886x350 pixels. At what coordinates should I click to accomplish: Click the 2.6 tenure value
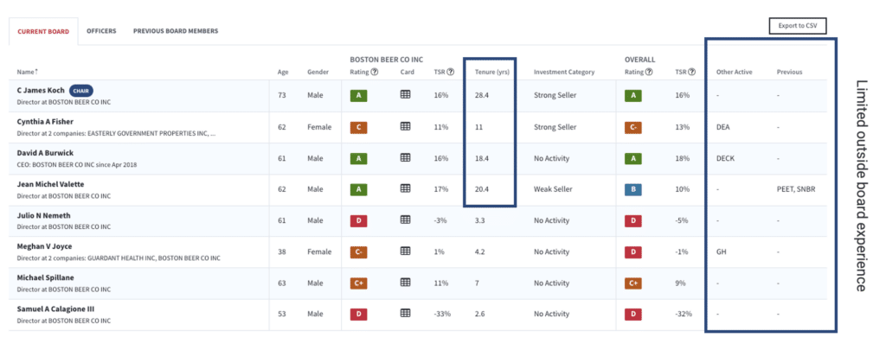tap(479, 314)
